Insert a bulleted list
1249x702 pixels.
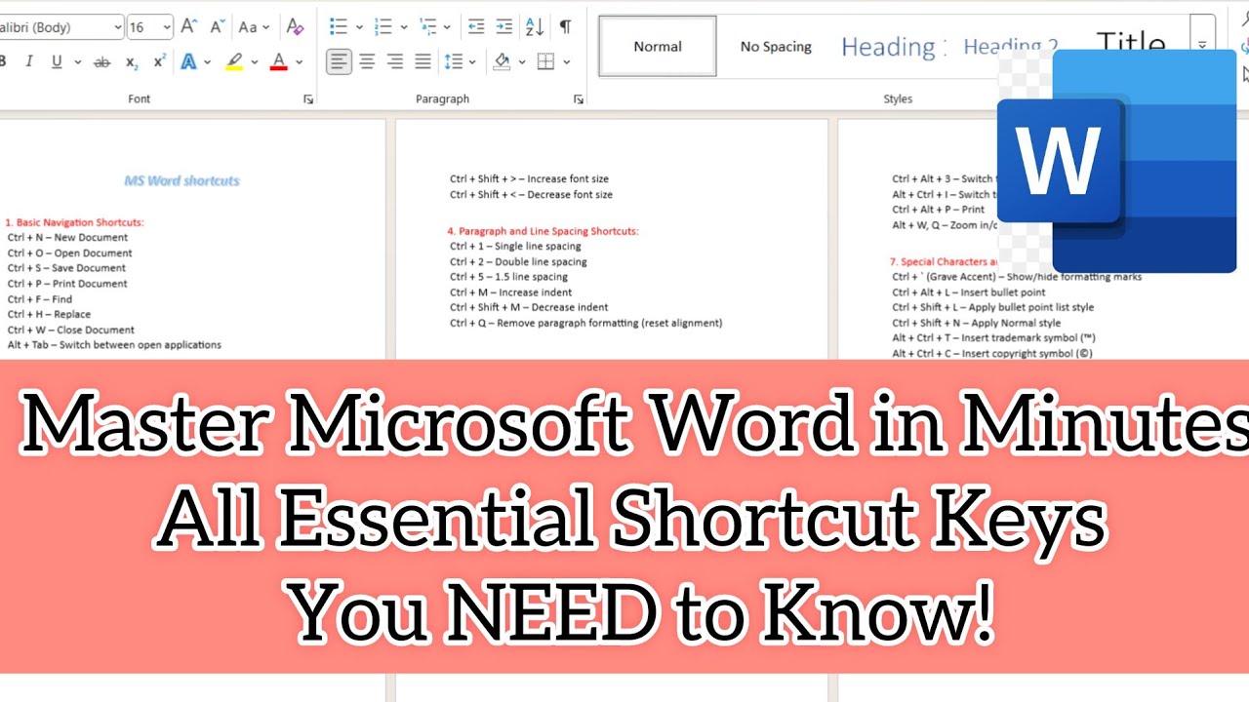pos(339,27)
